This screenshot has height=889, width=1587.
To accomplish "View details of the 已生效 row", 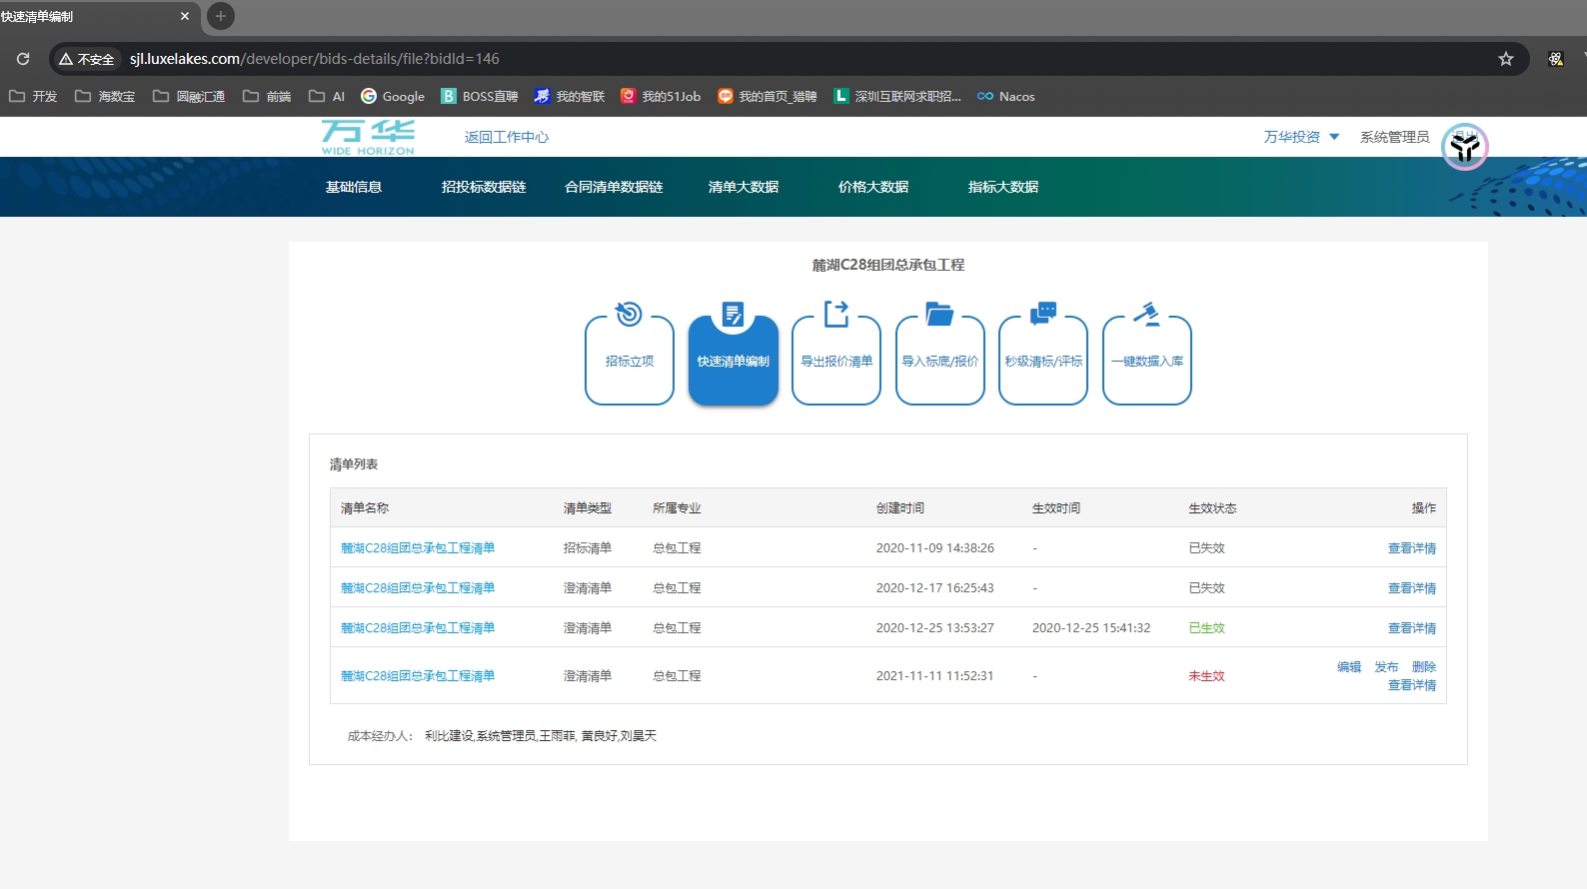I will click(x=1412, y=627).
